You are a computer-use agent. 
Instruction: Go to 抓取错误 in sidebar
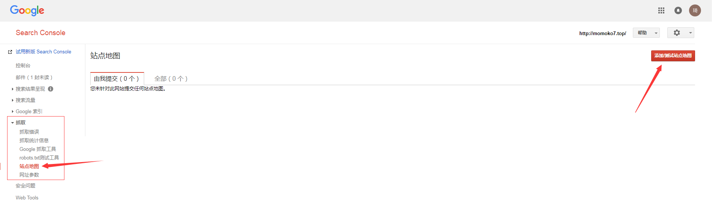pyautogui.click(x=29, y=132)
